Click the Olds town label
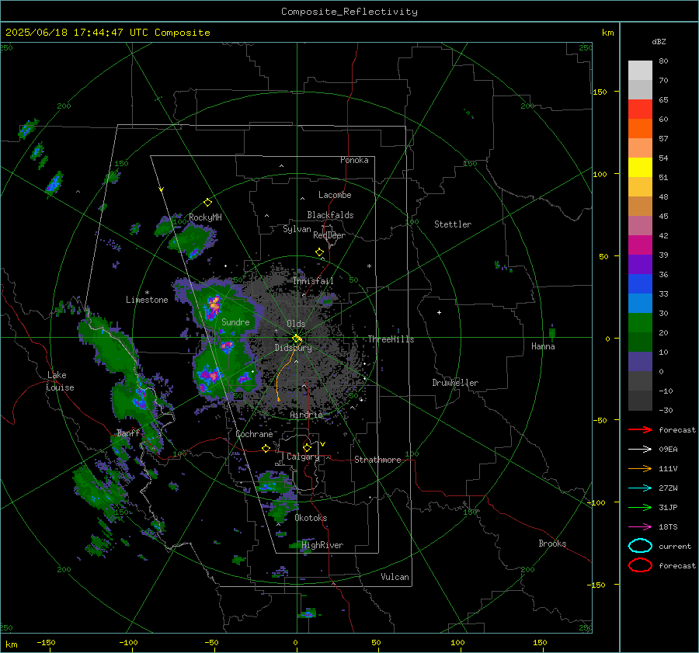Image resolution: width=699 pixels, height=653 pixels. click(296, 324)
